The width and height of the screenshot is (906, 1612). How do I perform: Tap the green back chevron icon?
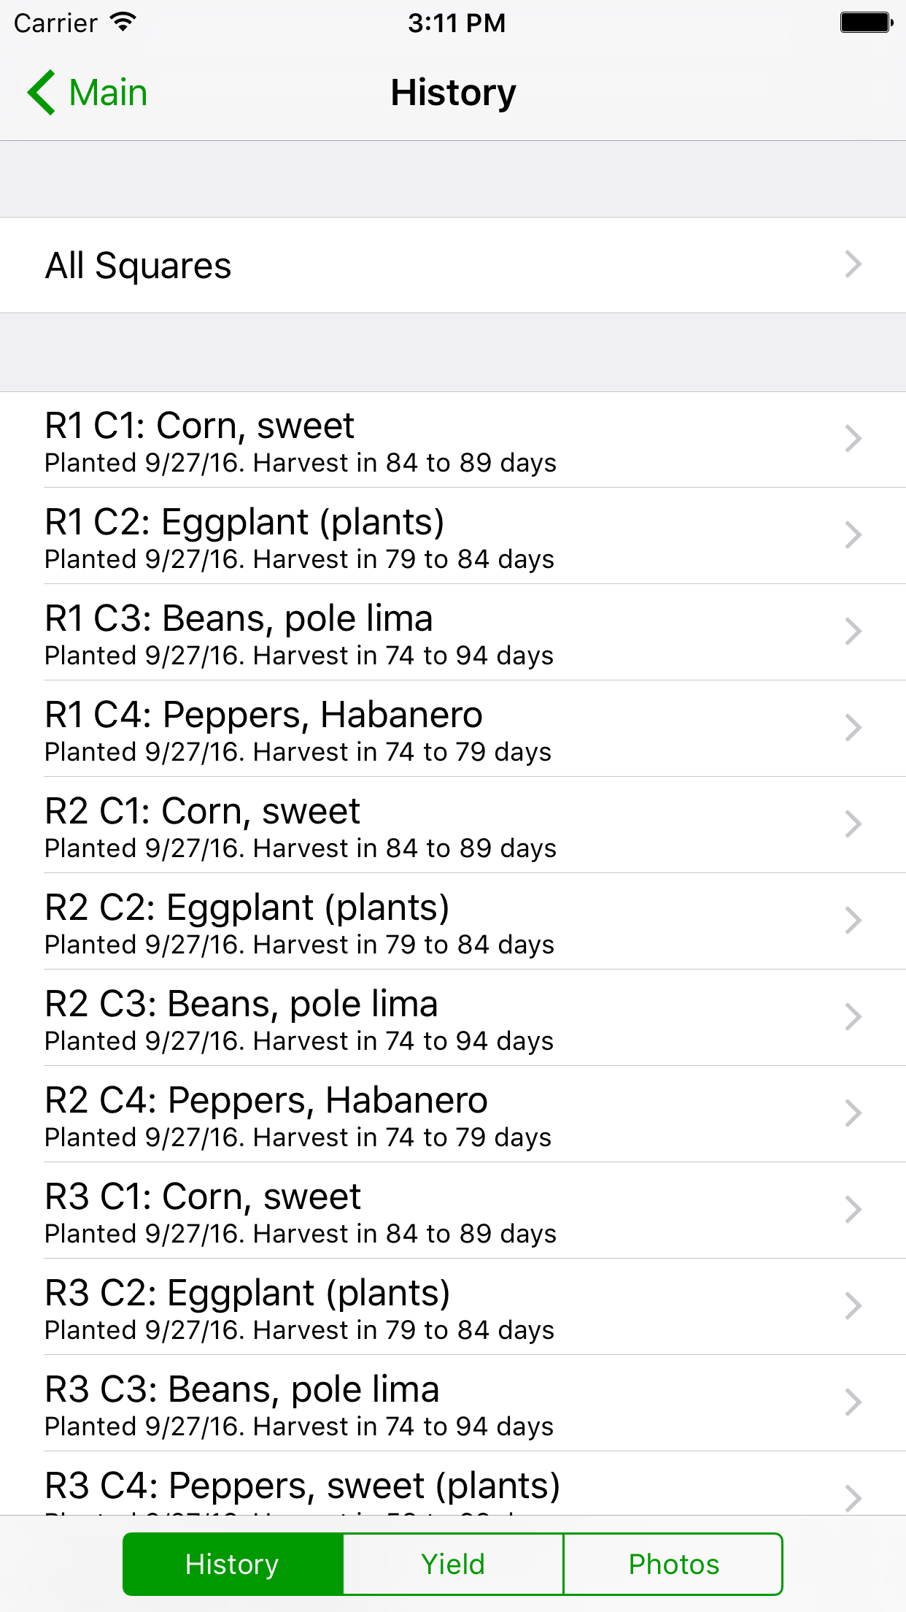[x=42, y=93]
